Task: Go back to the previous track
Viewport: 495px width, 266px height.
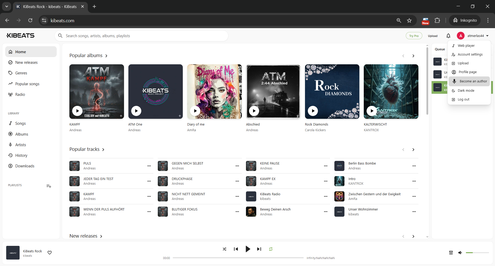Action: point(236,249)
